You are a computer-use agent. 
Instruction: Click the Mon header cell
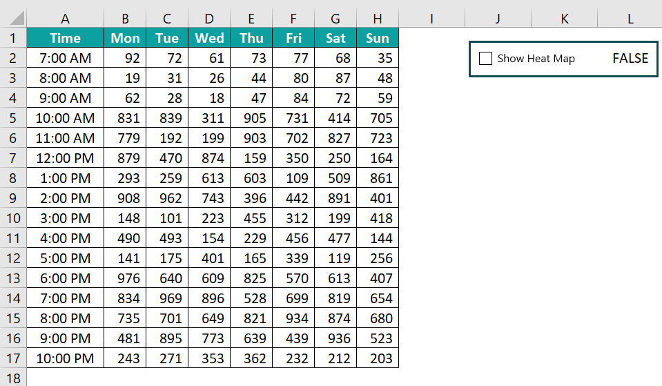point(125,38)
